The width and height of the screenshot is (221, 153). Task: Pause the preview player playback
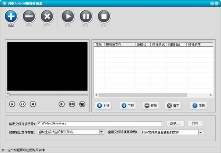point(22,104)
